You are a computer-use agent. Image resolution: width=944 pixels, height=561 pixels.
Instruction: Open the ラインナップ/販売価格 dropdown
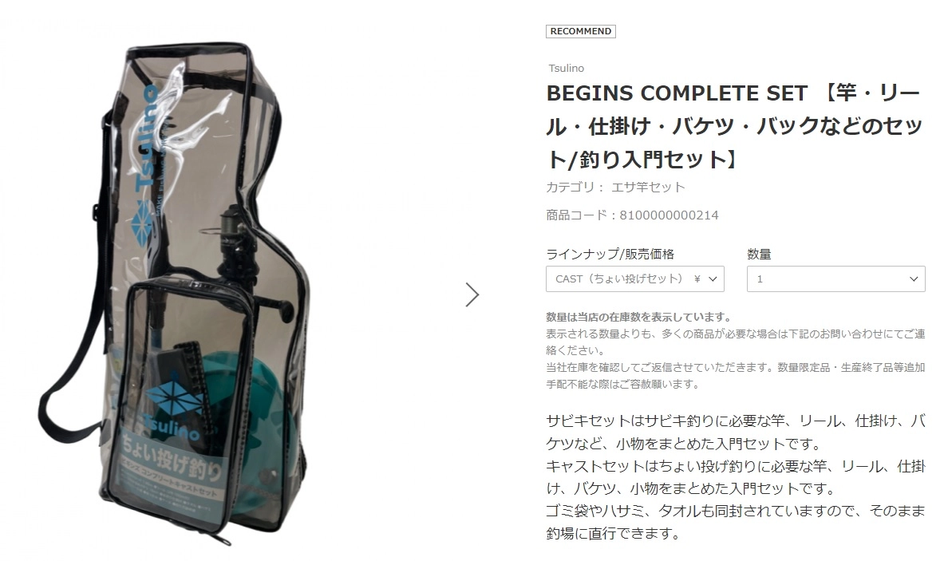634,279
